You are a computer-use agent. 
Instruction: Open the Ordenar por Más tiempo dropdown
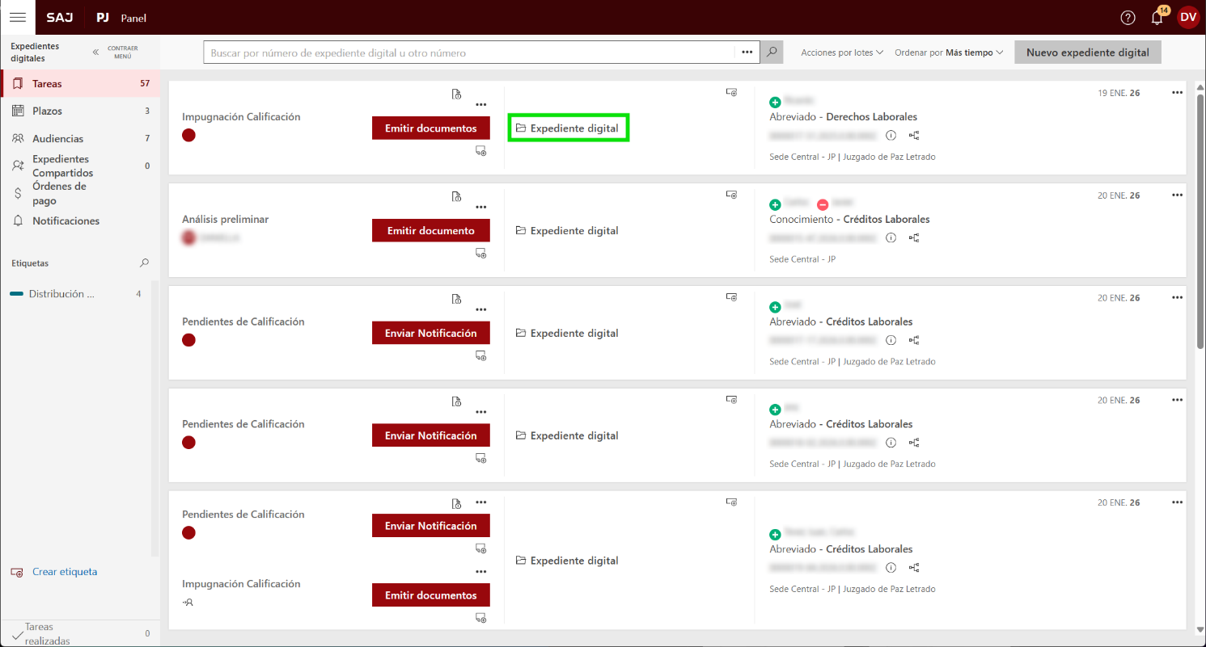(949, 53)
